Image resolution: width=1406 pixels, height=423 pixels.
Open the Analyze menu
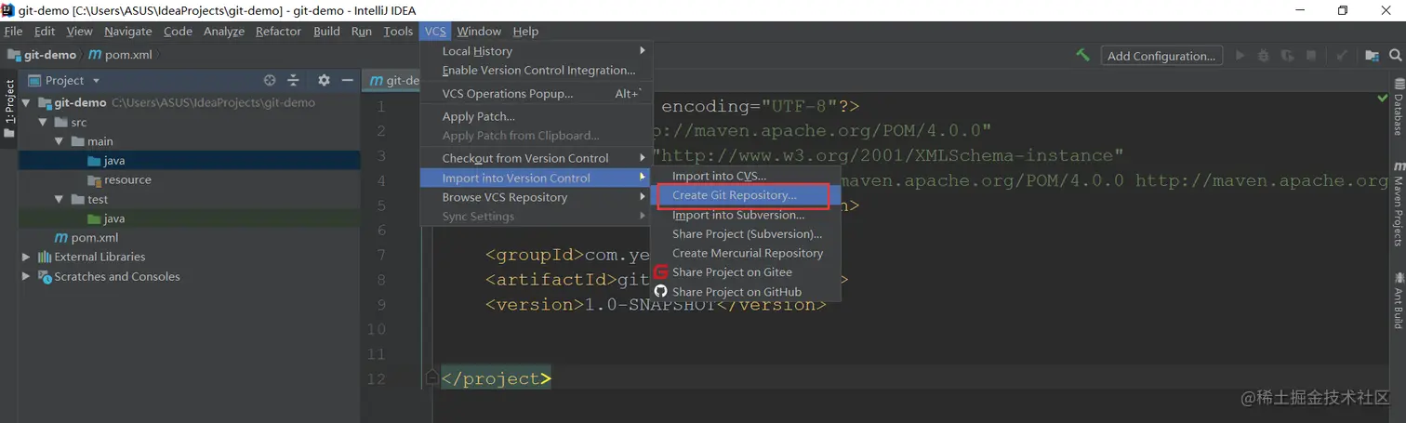click(223, 32)
